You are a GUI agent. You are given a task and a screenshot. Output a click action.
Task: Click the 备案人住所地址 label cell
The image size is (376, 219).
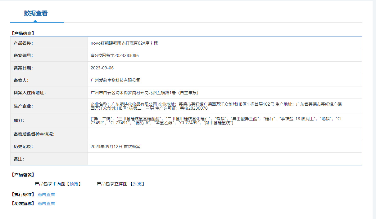(49, 93)
